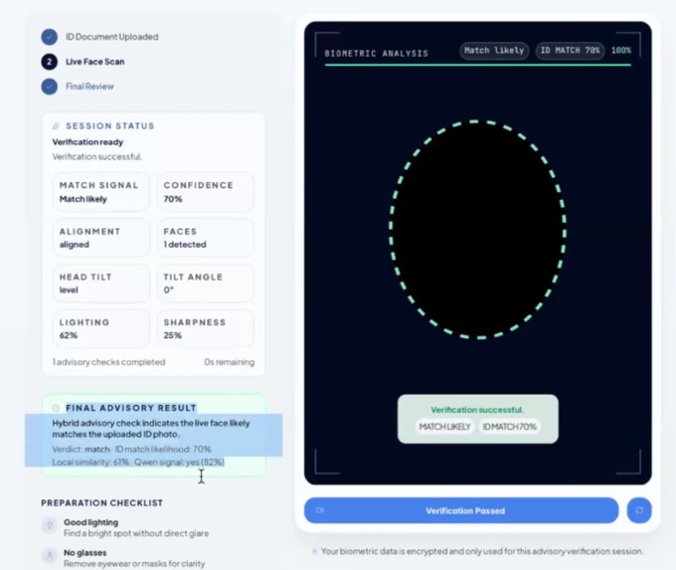The height and width of the screenshot is (570, 676).
Task: Click 'Remove eyewear or masks for clarity'
Action: [x=134, y=563]
